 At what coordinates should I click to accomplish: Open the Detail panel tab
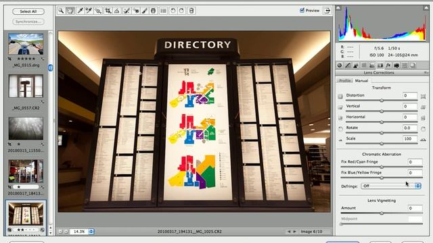[x=356, y=65]
